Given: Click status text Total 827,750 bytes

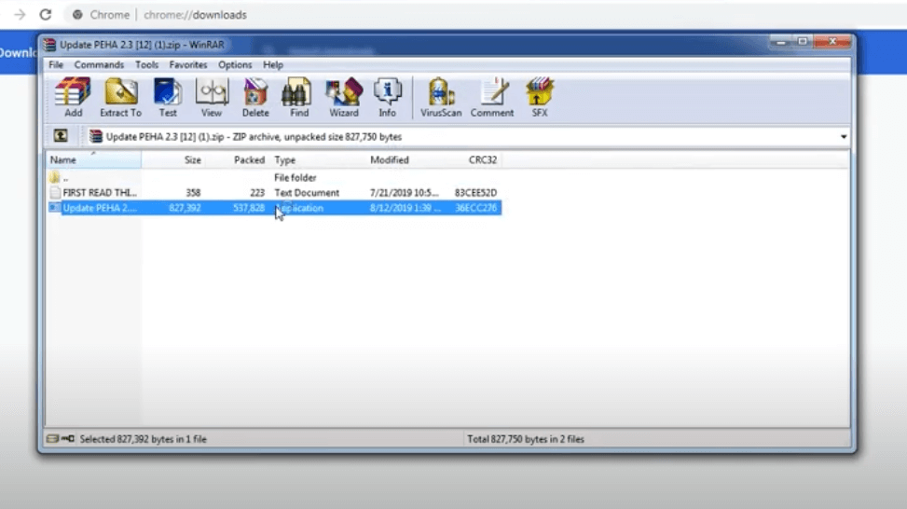Looking at the screenshot, I should [526, 439].
